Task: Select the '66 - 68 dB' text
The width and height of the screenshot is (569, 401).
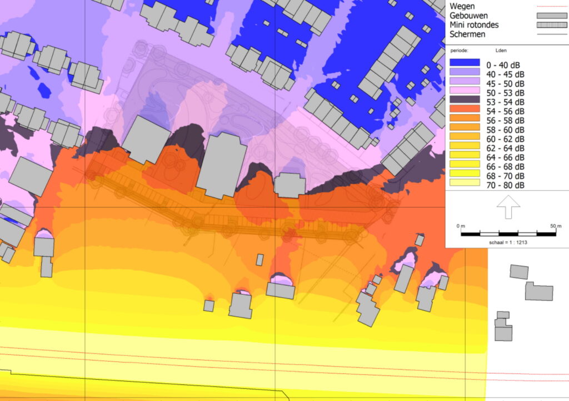Action: coord(505,167)
